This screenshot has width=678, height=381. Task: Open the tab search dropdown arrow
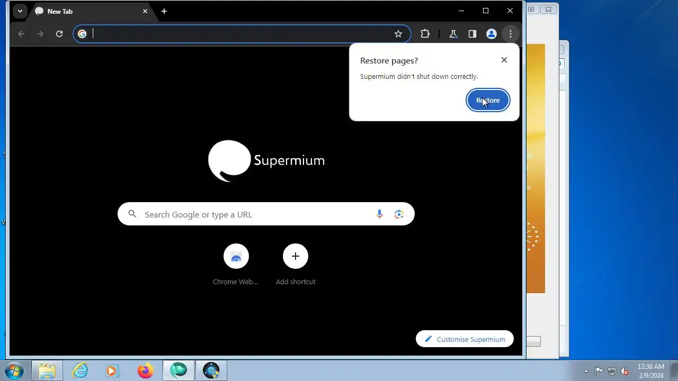pyautogui.click(x=20, y=11)
